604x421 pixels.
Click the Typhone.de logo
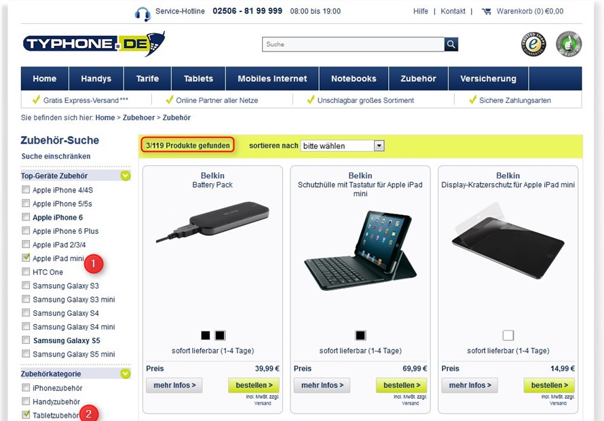[x=94, y=44]
